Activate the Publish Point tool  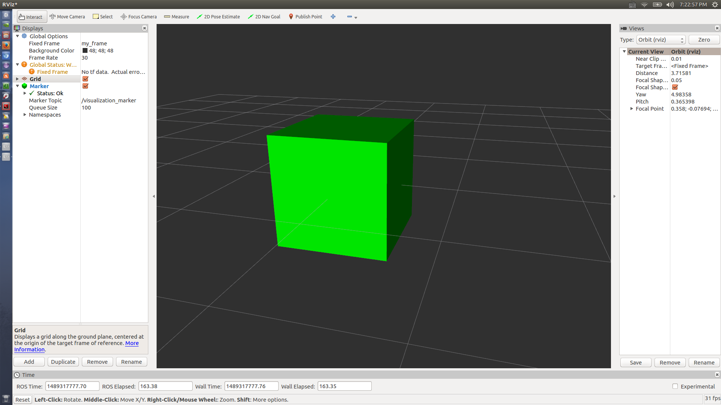305,17
